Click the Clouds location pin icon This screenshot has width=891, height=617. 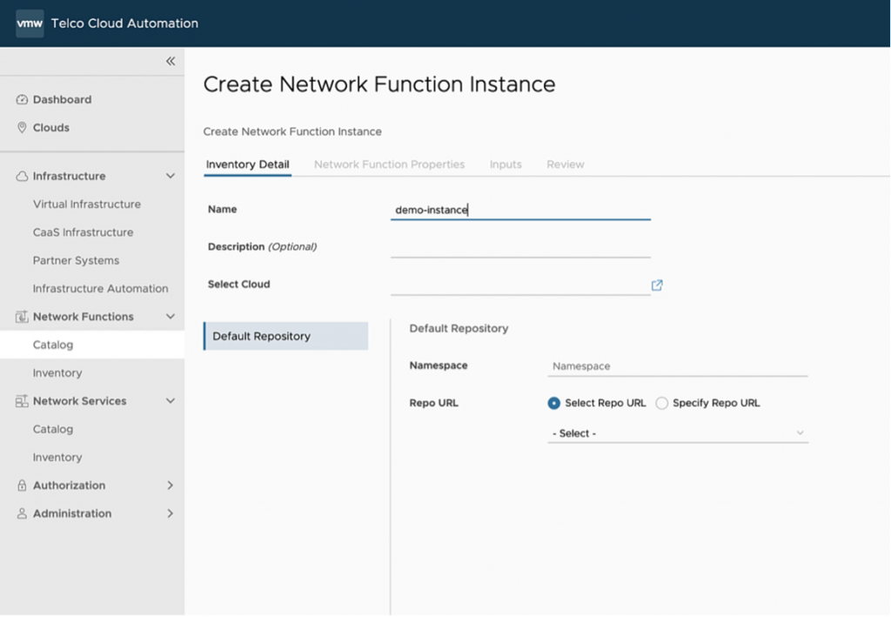(22, 127)
